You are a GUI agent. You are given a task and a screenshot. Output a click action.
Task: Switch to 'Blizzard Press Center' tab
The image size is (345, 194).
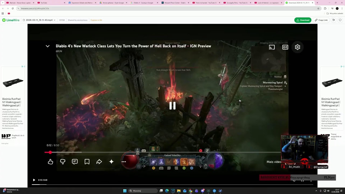175,3
